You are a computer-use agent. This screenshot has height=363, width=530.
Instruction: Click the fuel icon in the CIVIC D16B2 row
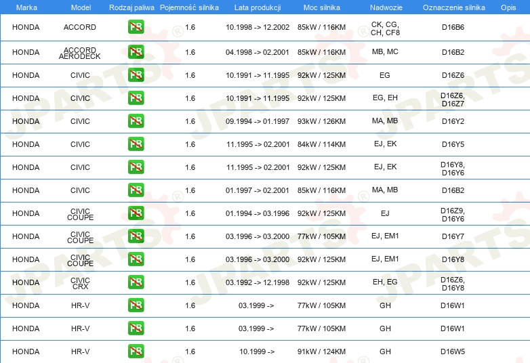coord(136,190)
